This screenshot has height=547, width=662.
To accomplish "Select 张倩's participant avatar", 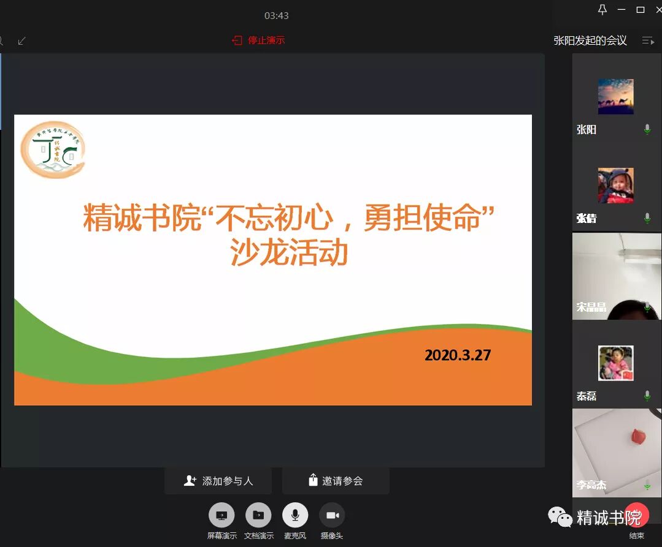I will 615,186.
